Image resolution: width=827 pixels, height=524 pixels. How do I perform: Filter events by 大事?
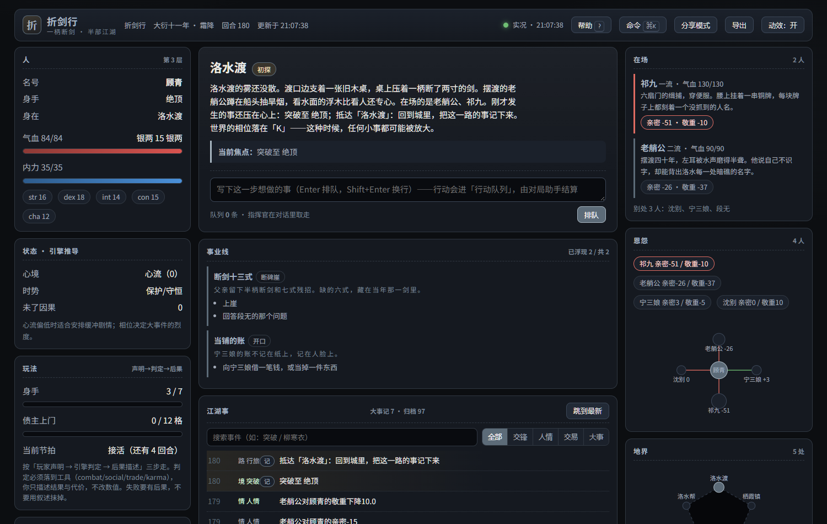pyautogui.click(x=597, y=437)
